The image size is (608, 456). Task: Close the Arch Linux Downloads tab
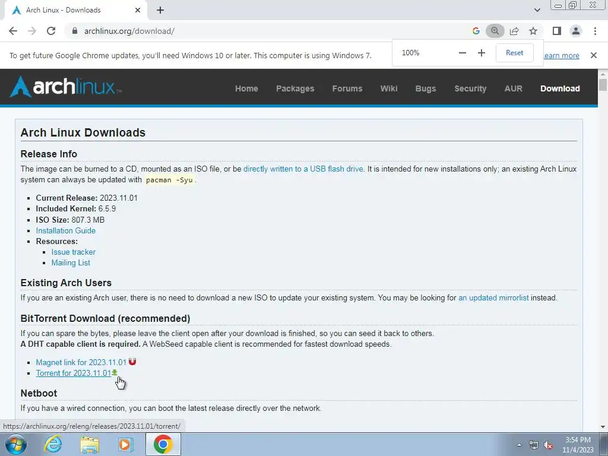tap(138, 10)
